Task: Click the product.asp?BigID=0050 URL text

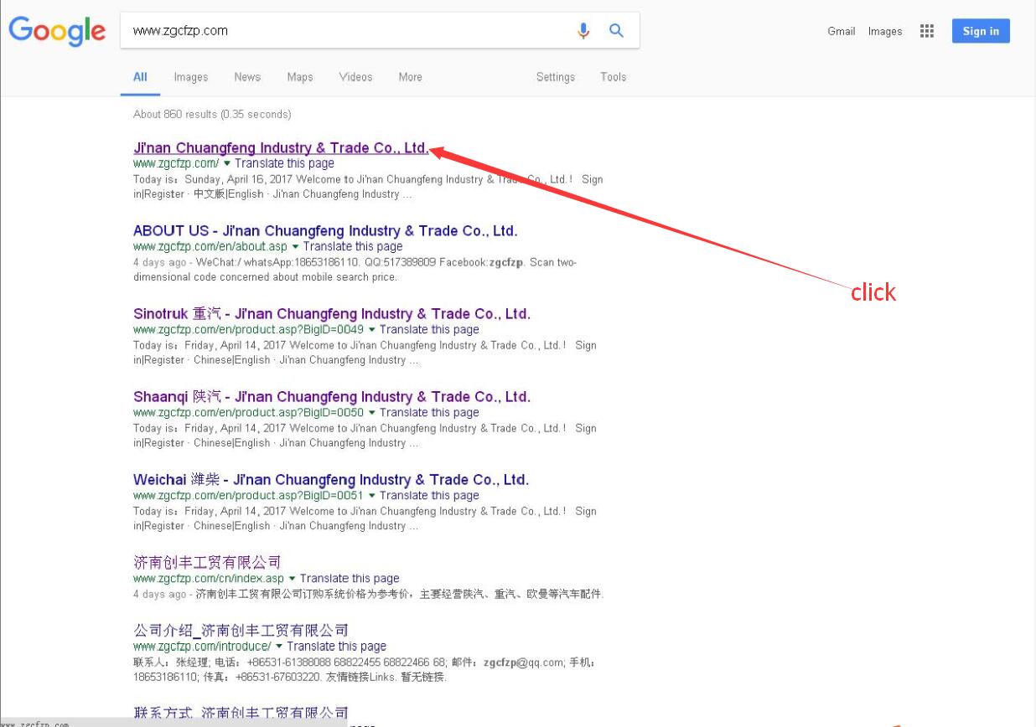Action: pos(249,412)
